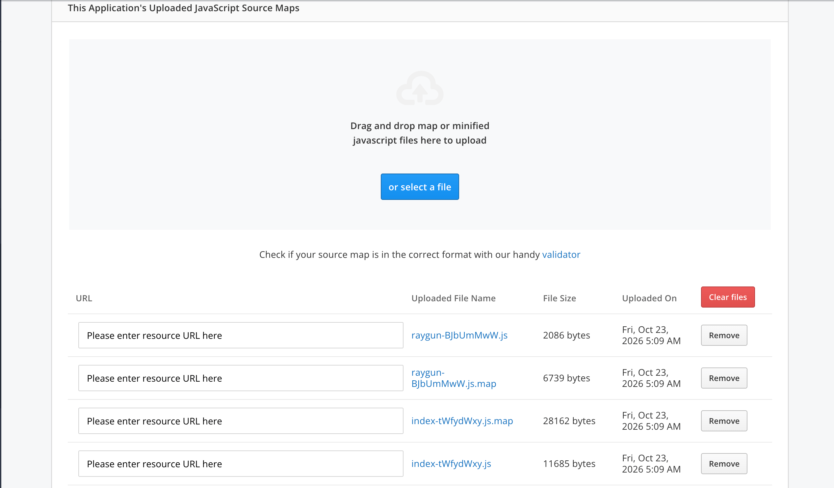Image resolution: width=834 pixels, height=488 pixels.
Task: Click the 'or select a file' button
Action: point(420,187)
